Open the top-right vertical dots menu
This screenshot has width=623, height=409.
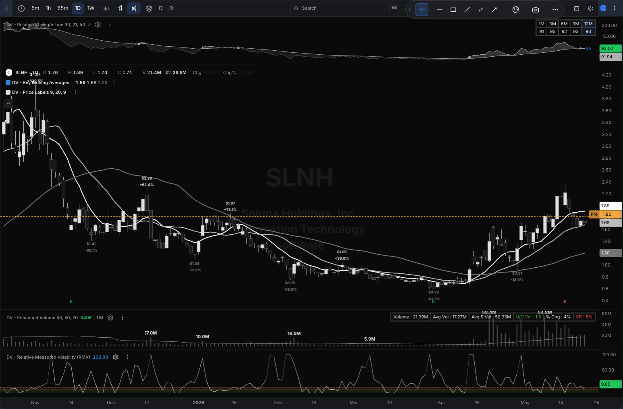coord(615,8)
